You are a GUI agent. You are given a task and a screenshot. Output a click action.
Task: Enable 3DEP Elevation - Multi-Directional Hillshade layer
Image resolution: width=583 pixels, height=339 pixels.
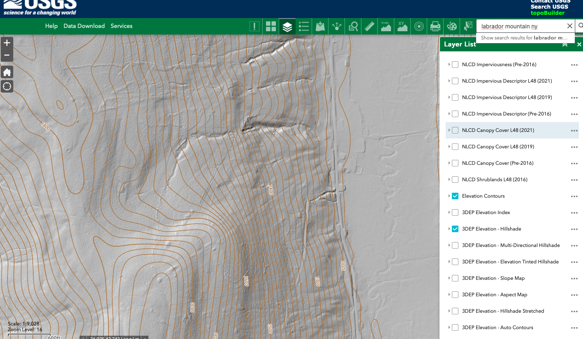(x=455, y=245)
